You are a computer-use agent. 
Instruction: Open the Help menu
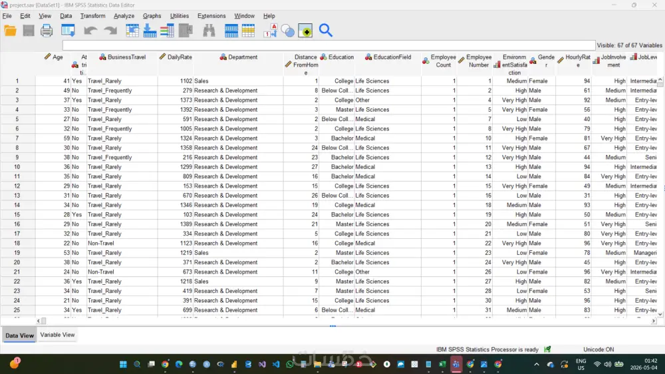tap(269, 16)
